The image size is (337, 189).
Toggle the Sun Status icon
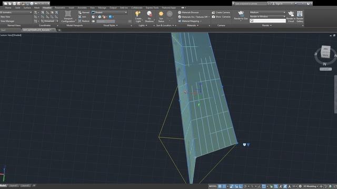coord(161,14)
